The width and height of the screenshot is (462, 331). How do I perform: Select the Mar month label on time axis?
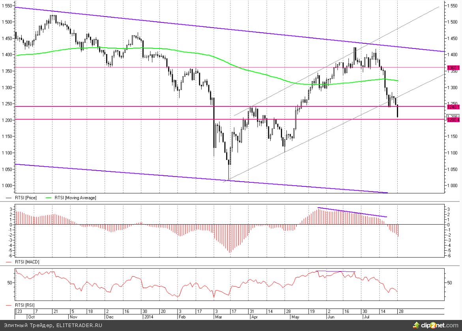[218, 316]
